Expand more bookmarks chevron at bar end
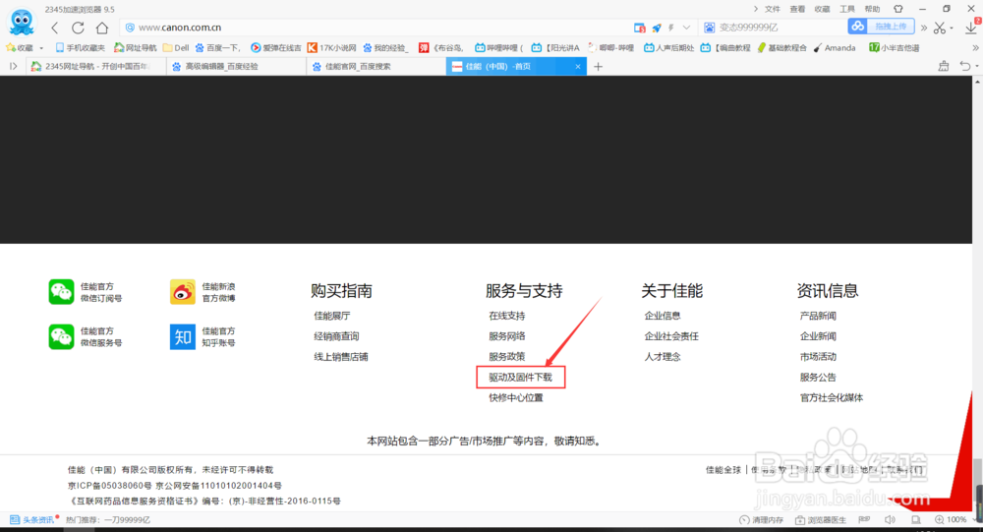This screenshot has height=532, width=983. point(975,47)
